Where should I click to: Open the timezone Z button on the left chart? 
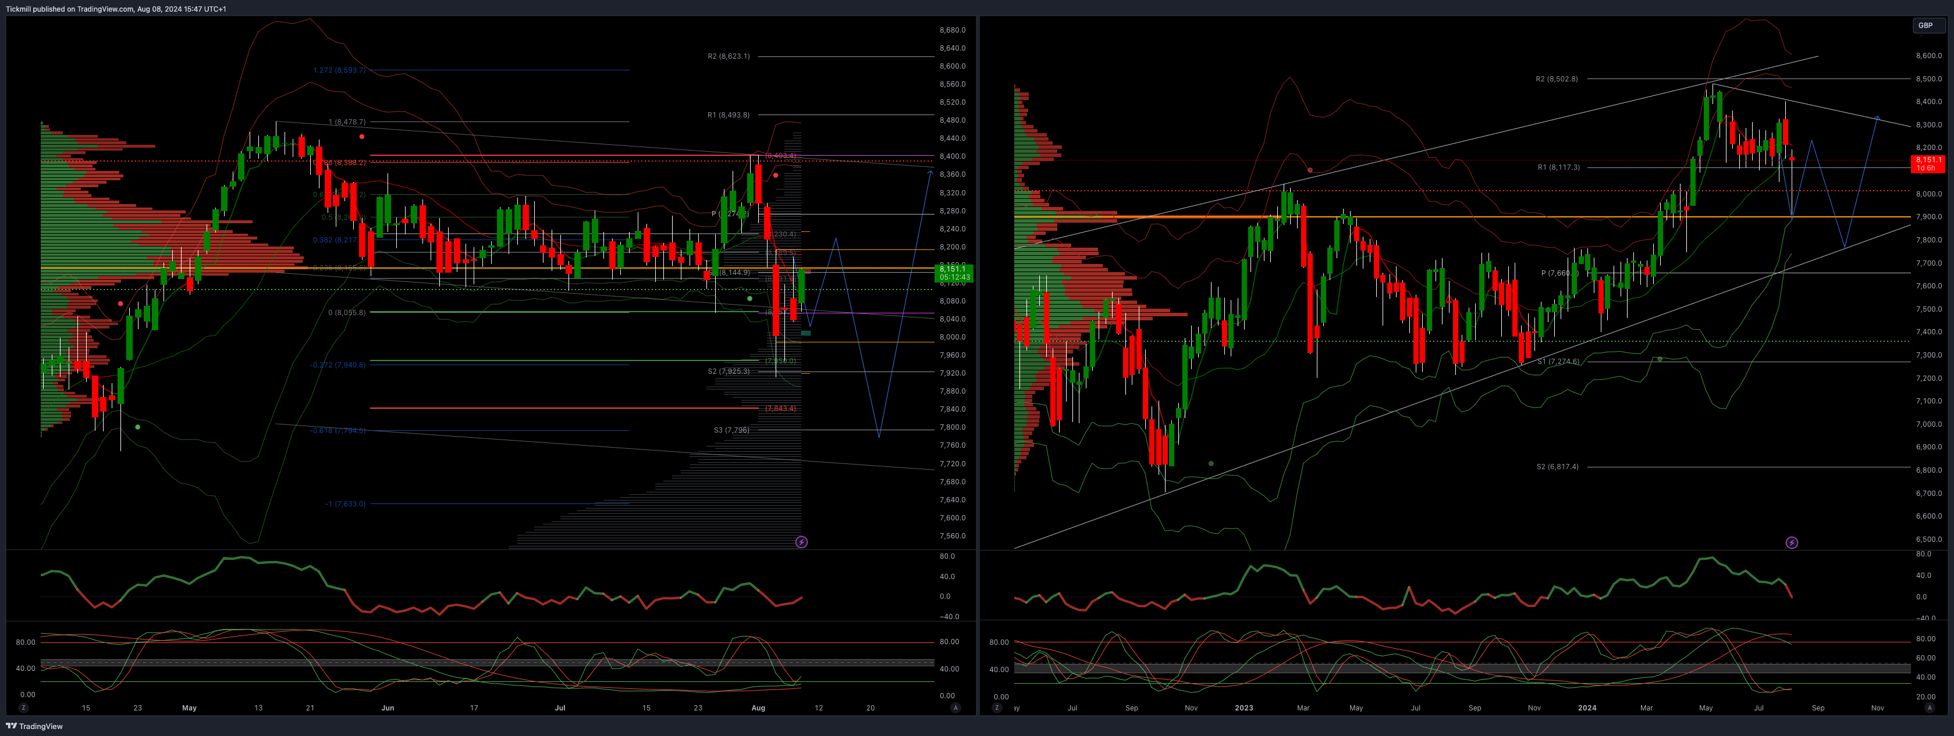coord(23,707)
